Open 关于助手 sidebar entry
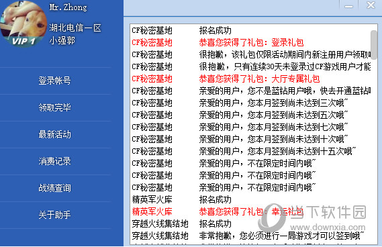 pos(54,215)
